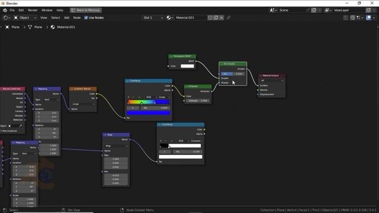This screenshot has width=379, height=213.
Task: Duplicate Material.001 with new material icon
Action: tap(216, 18)
